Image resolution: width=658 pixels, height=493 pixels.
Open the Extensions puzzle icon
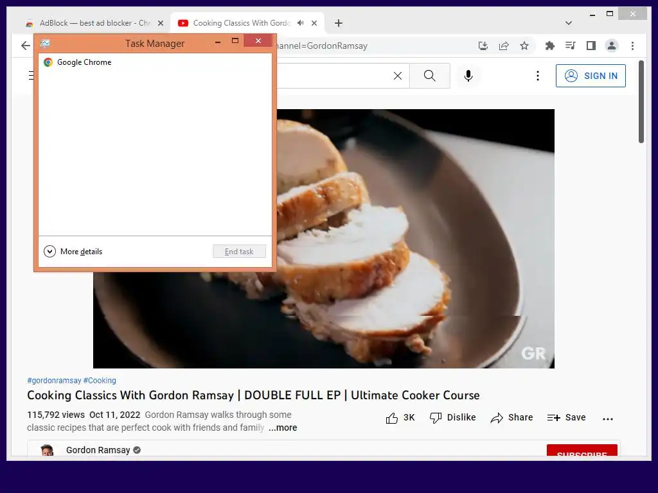[550, 46]
